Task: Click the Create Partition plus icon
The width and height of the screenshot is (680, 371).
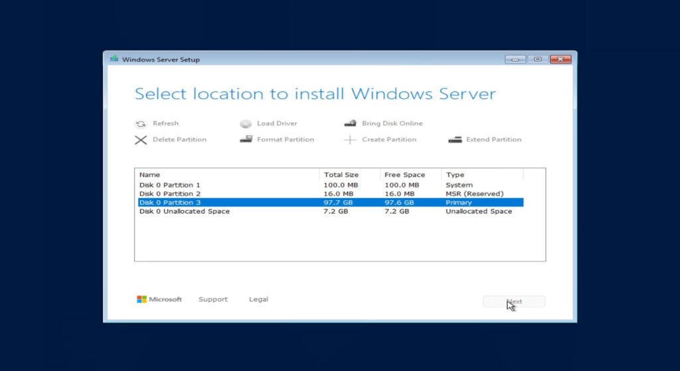Action: 350,140
